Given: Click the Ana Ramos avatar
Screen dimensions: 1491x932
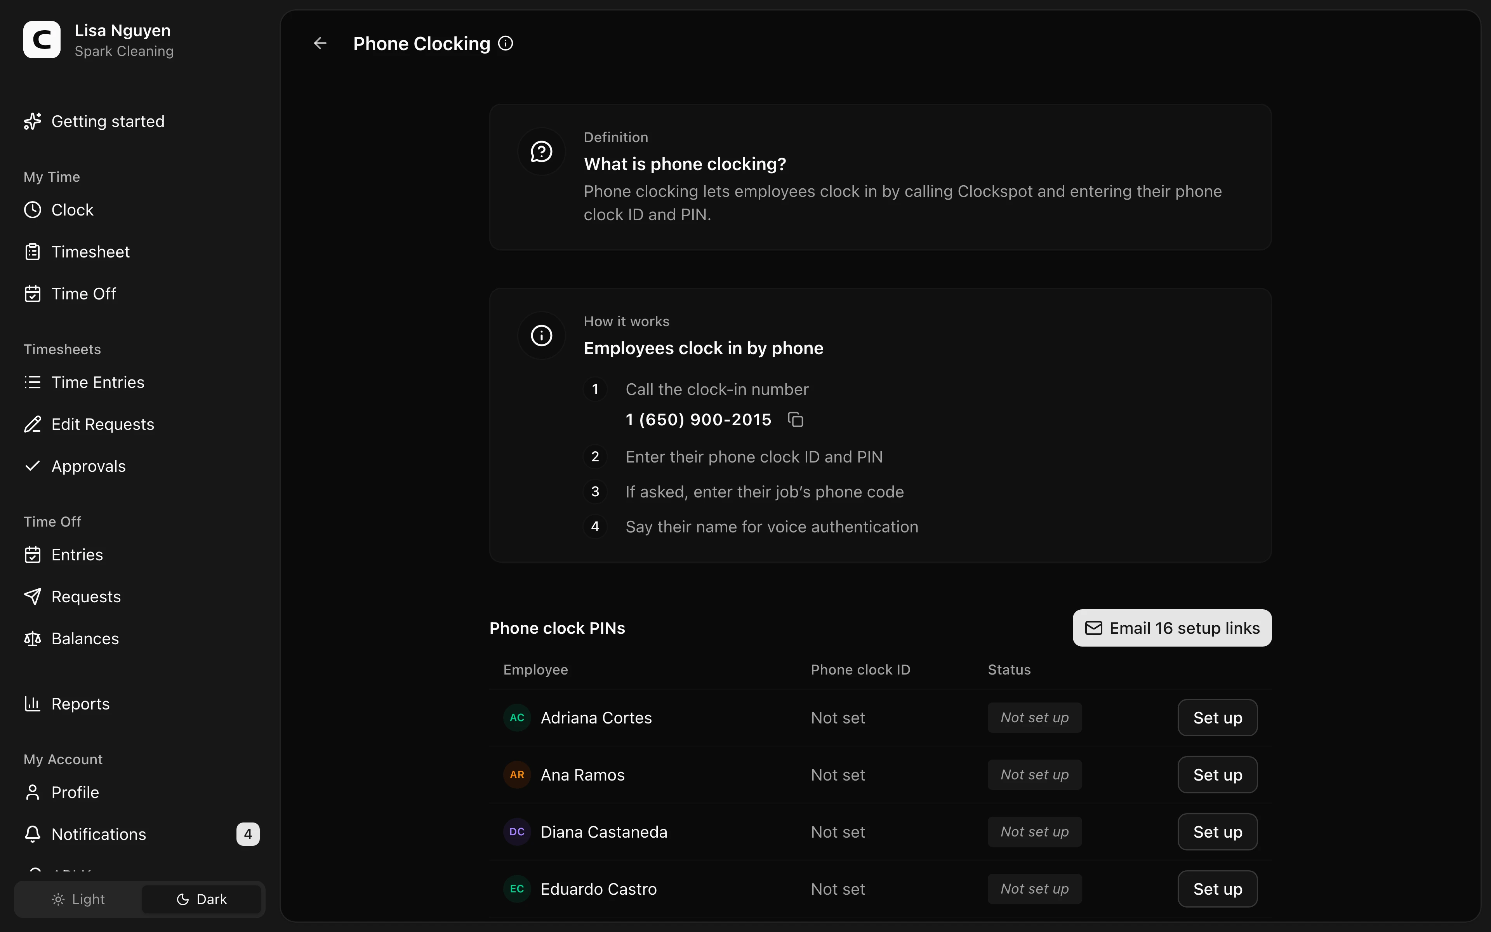Looking at the screenshot, I should click(517, 775).
